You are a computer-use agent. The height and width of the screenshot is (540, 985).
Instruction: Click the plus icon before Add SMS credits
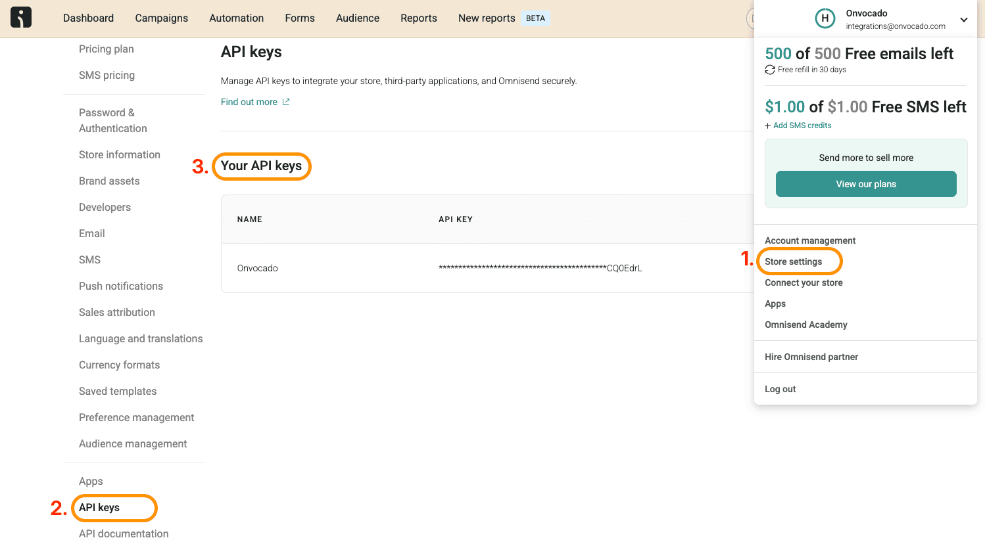pyautogui.click(x=768, y=125)
